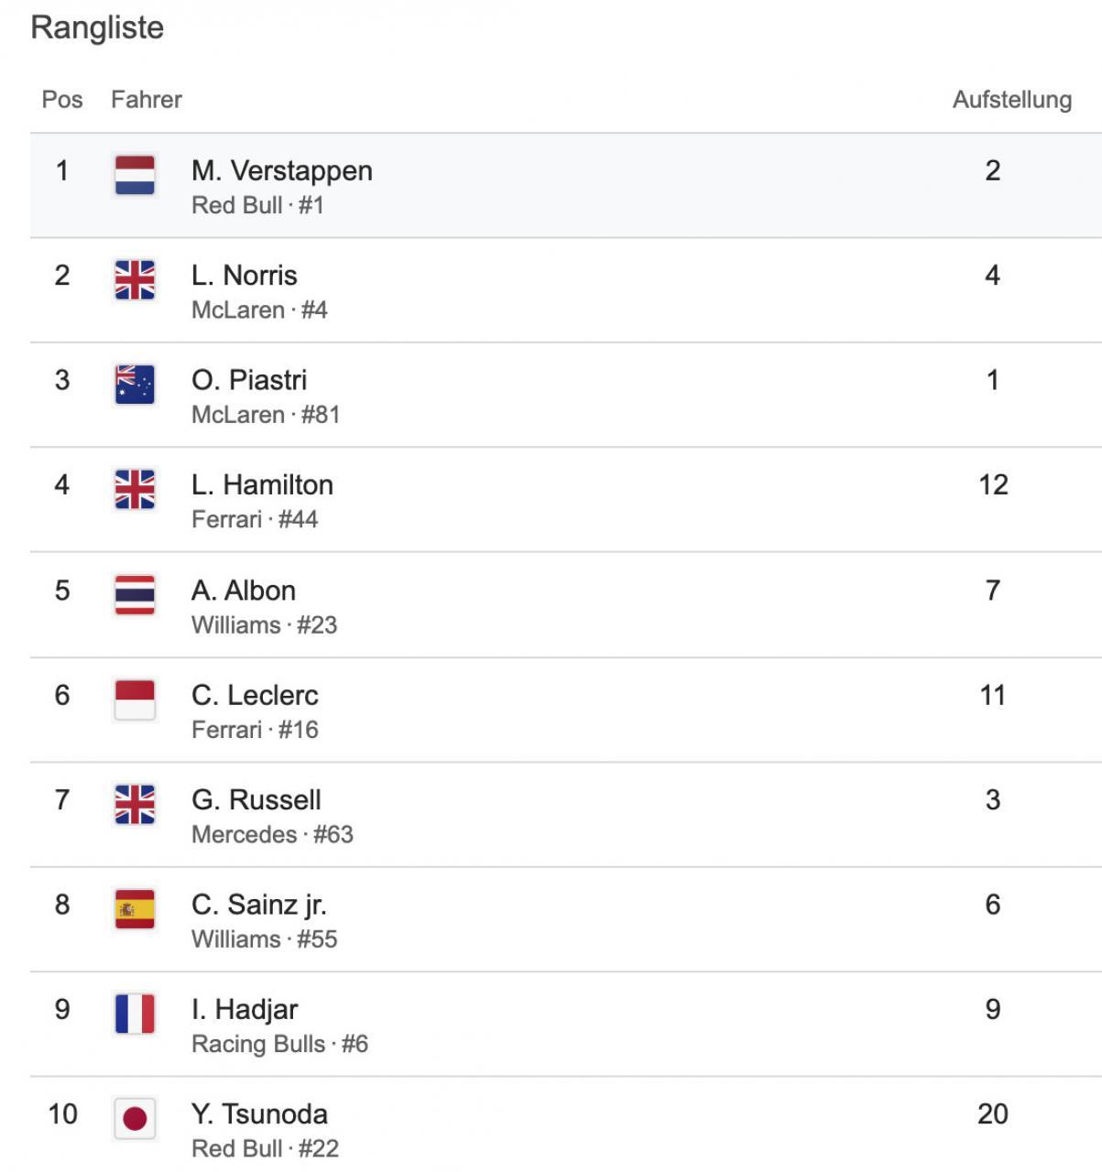Open driver M. Verstappen's entry

tap(281, 171)
